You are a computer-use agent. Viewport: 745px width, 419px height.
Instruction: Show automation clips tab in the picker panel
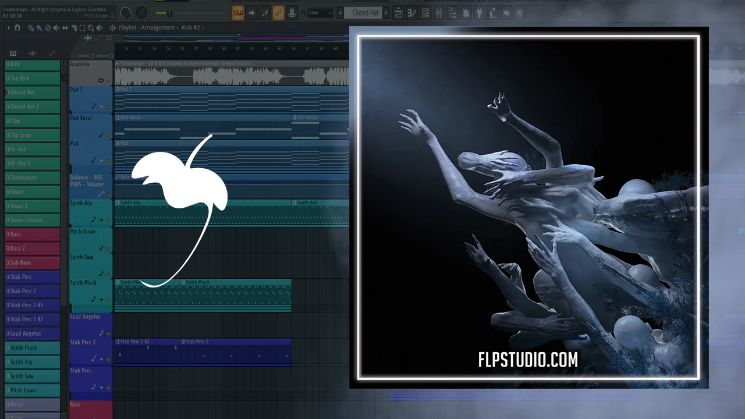[52, 54]
